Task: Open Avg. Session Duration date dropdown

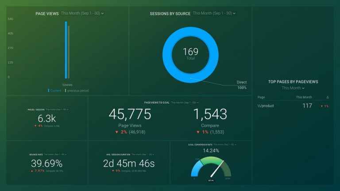Action: click(143, 154)
